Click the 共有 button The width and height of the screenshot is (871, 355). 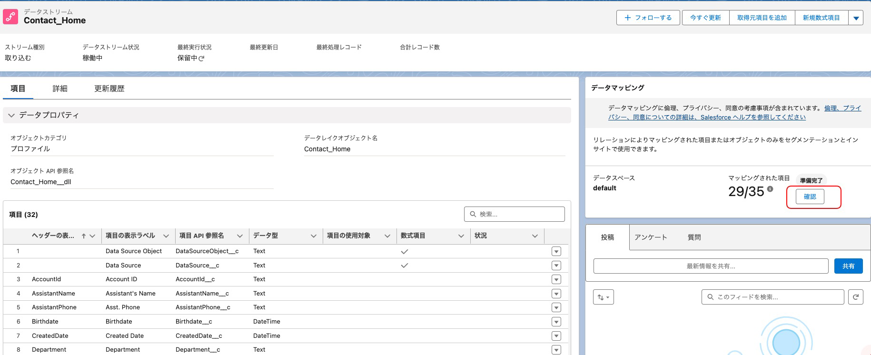pyautogui.click(x=849, y=266)
